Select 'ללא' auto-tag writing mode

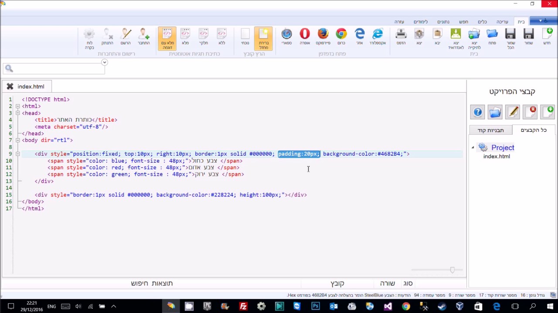222,37
